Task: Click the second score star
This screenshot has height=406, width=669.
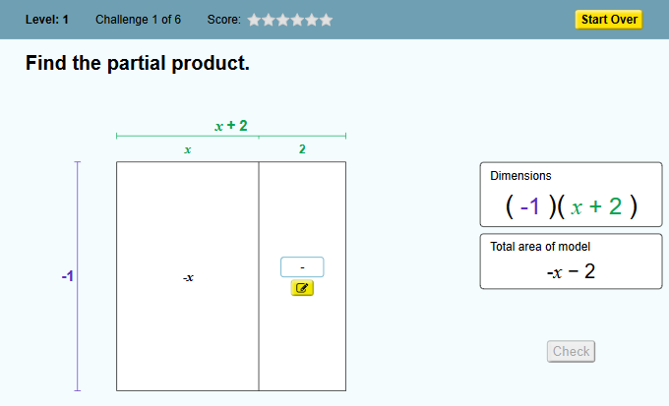Action: click(x=269, y=20)
